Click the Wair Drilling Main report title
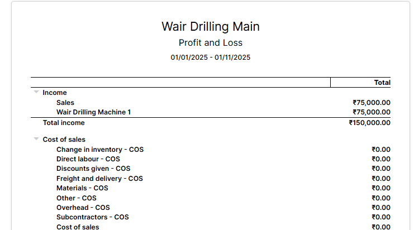This screenshot has width=414, height=230. pos(210,27)
